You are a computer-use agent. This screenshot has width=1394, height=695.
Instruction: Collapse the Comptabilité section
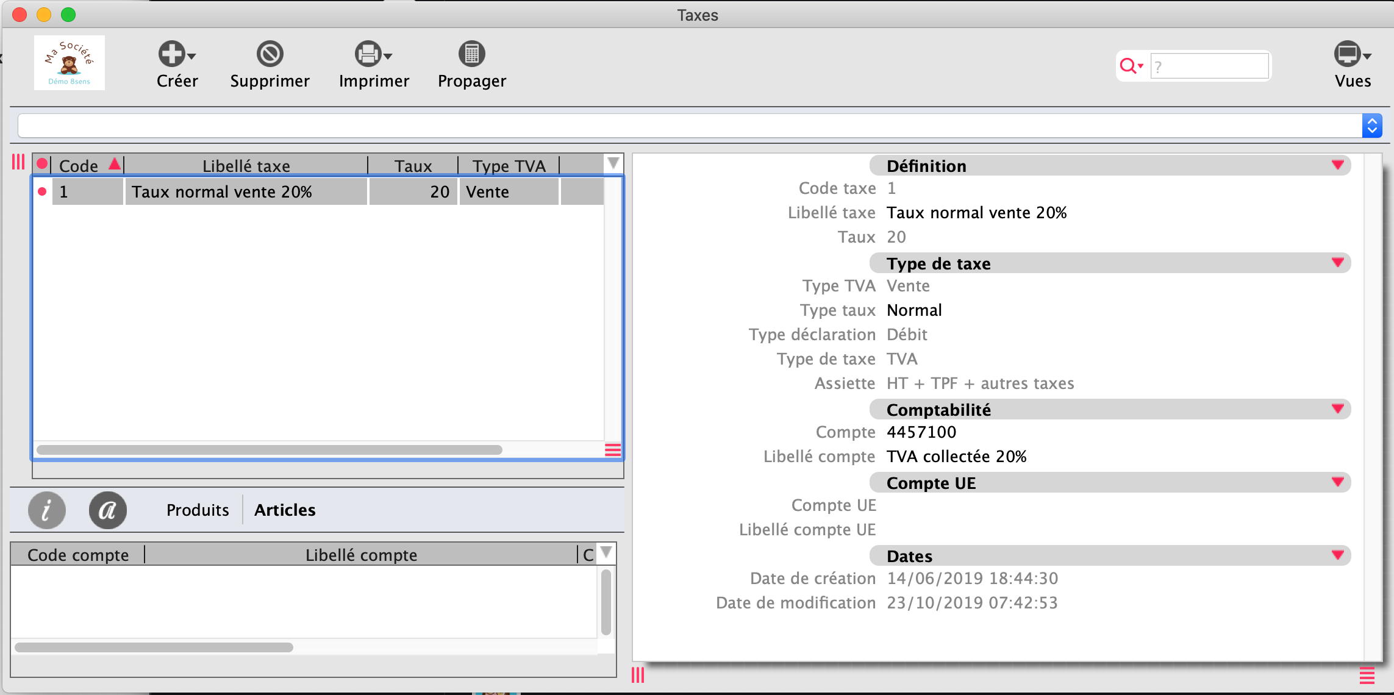pyautogui.click(x=1338, y=409)
